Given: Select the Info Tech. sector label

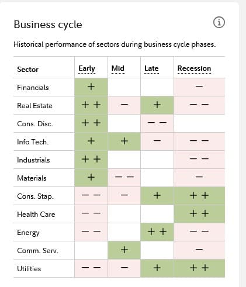Looking at the screenshot, I should click(x=33, y=142).
